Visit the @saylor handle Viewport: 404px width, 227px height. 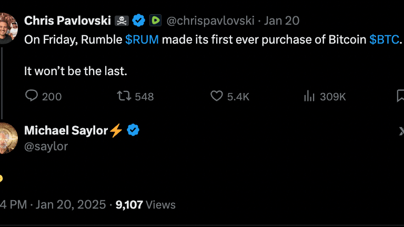[x=46, y=146]
